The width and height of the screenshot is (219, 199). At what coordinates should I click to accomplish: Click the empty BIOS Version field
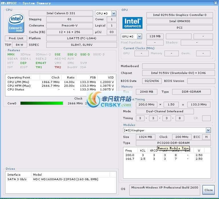pyautogui.click(x=201, y=81)
